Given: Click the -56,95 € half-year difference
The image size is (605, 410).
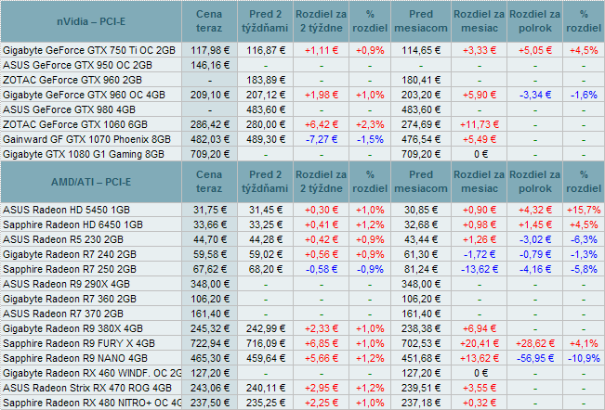Looking at the screenshot, I should point(535,358).
